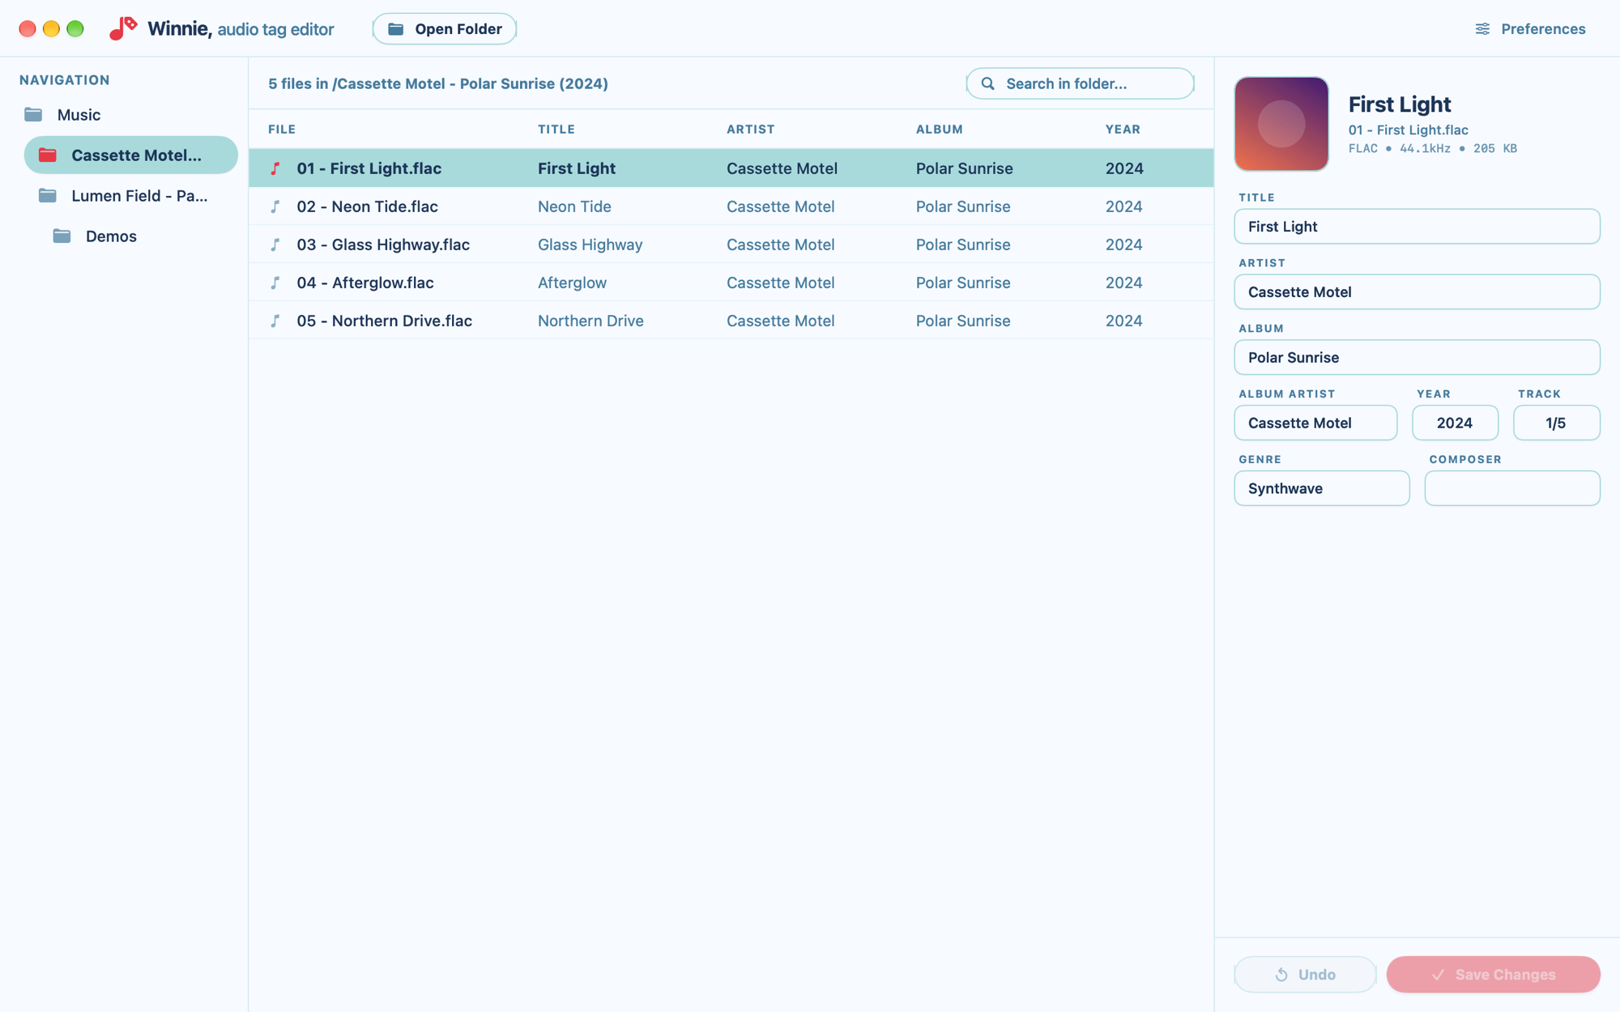The image size is (1620, 1012).
Task: Click the Save Changes checkmark icon
Action: (x=1438, y=975)
